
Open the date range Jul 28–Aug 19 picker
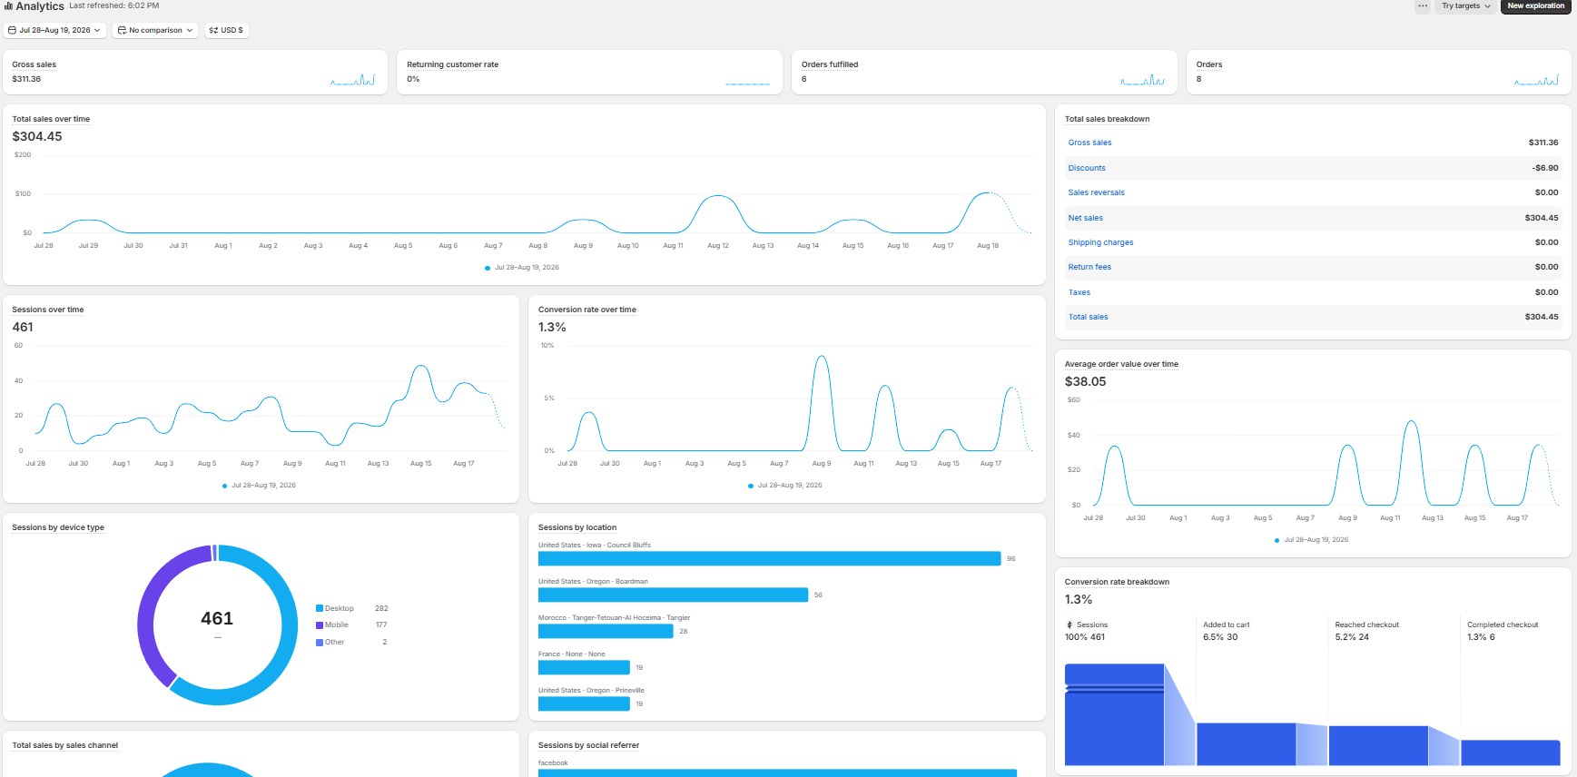point(54,30)
